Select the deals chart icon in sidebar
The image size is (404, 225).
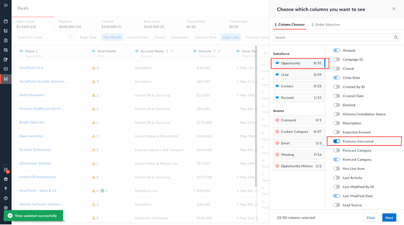(6, 79)
